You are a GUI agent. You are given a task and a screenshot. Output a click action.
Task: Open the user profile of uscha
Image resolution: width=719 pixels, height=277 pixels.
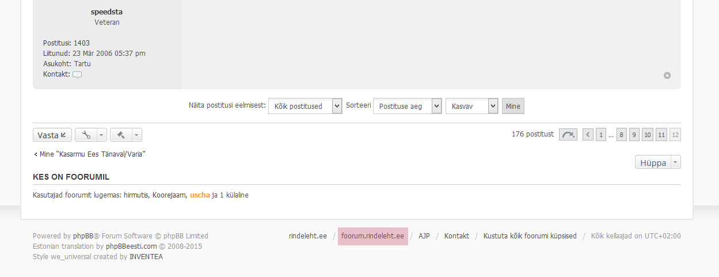(x=200, y=195)
